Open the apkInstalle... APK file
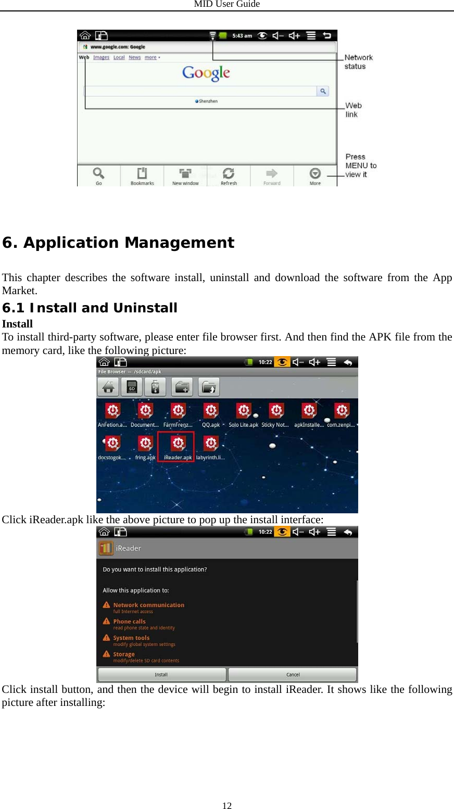Screen dimensions: 454x809 coord(309,415)
